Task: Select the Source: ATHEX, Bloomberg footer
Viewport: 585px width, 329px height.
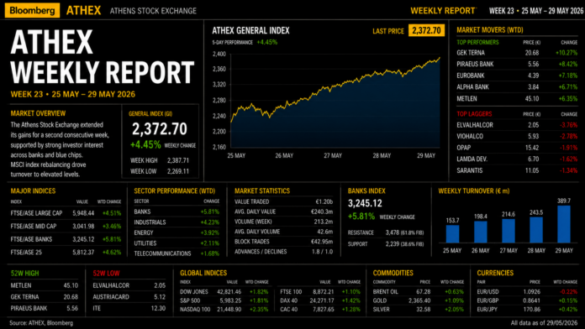Action: [x=41, y=323]
